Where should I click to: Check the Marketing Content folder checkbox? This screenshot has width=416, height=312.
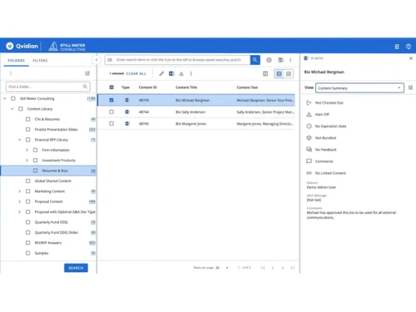pyautogui.click(x=27, y=191)
